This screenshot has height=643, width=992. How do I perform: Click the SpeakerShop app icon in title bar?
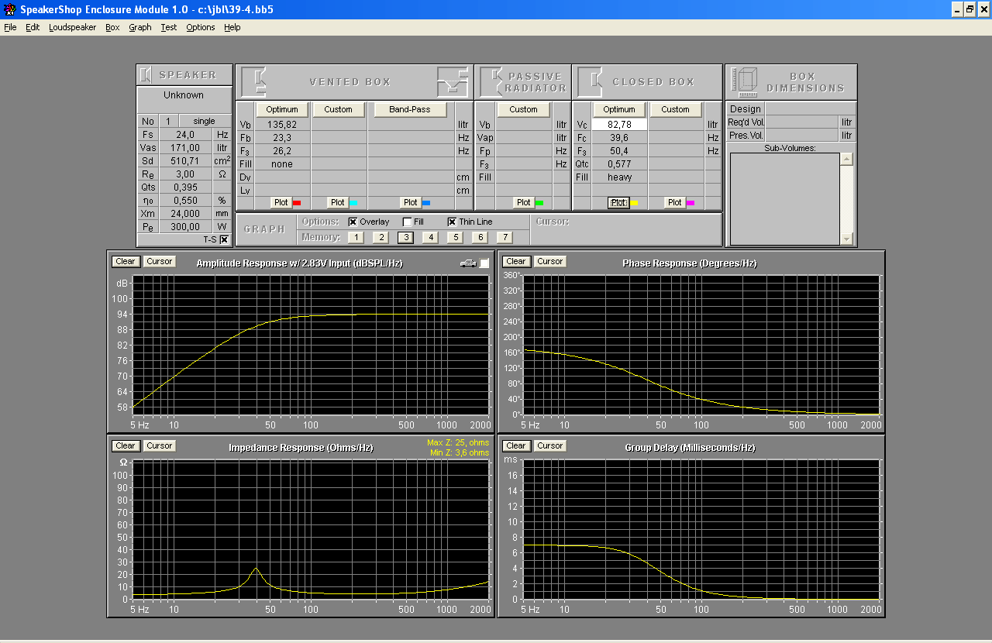(x=9, y=9)
